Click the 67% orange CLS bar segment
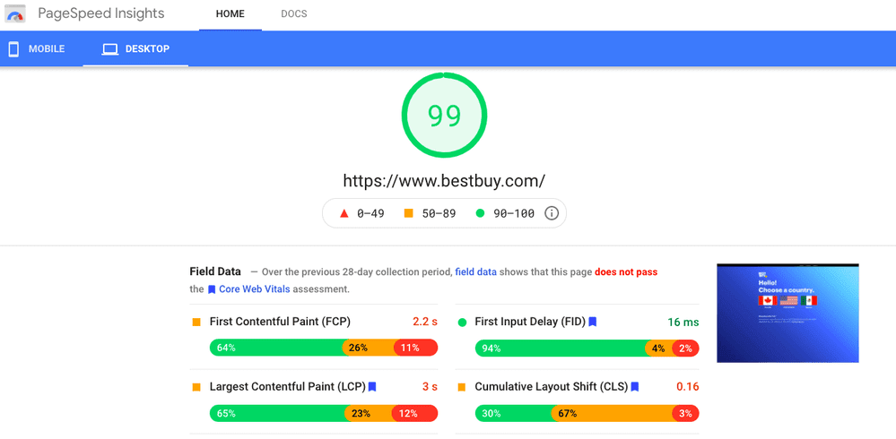896x439 pixels. tap(613, 413)
